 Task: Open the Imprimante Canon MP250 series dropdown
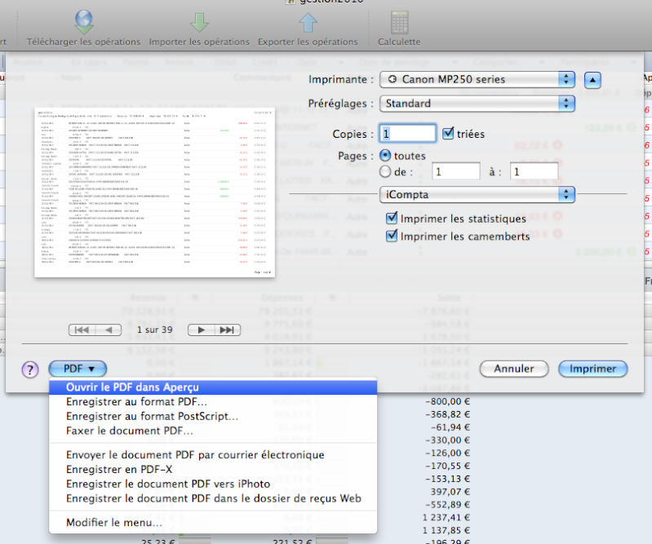pos(477,79)
